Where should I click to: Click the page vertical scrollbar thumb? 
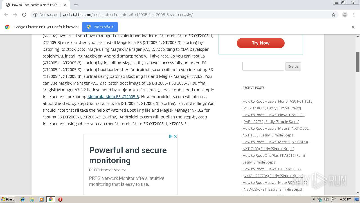point(358,62)
